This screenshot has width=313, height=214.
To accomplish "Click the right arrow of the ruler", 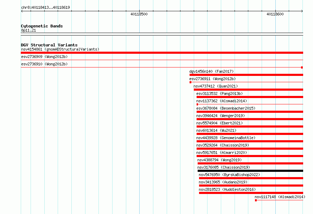I will (x=302, y=11).
